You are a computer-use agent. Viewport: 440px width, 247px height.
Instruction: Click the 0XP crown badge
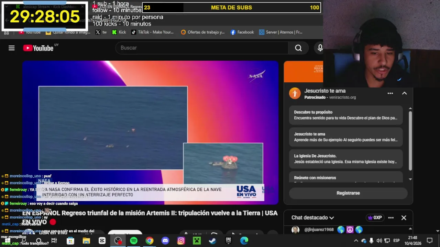pos(375,217)
